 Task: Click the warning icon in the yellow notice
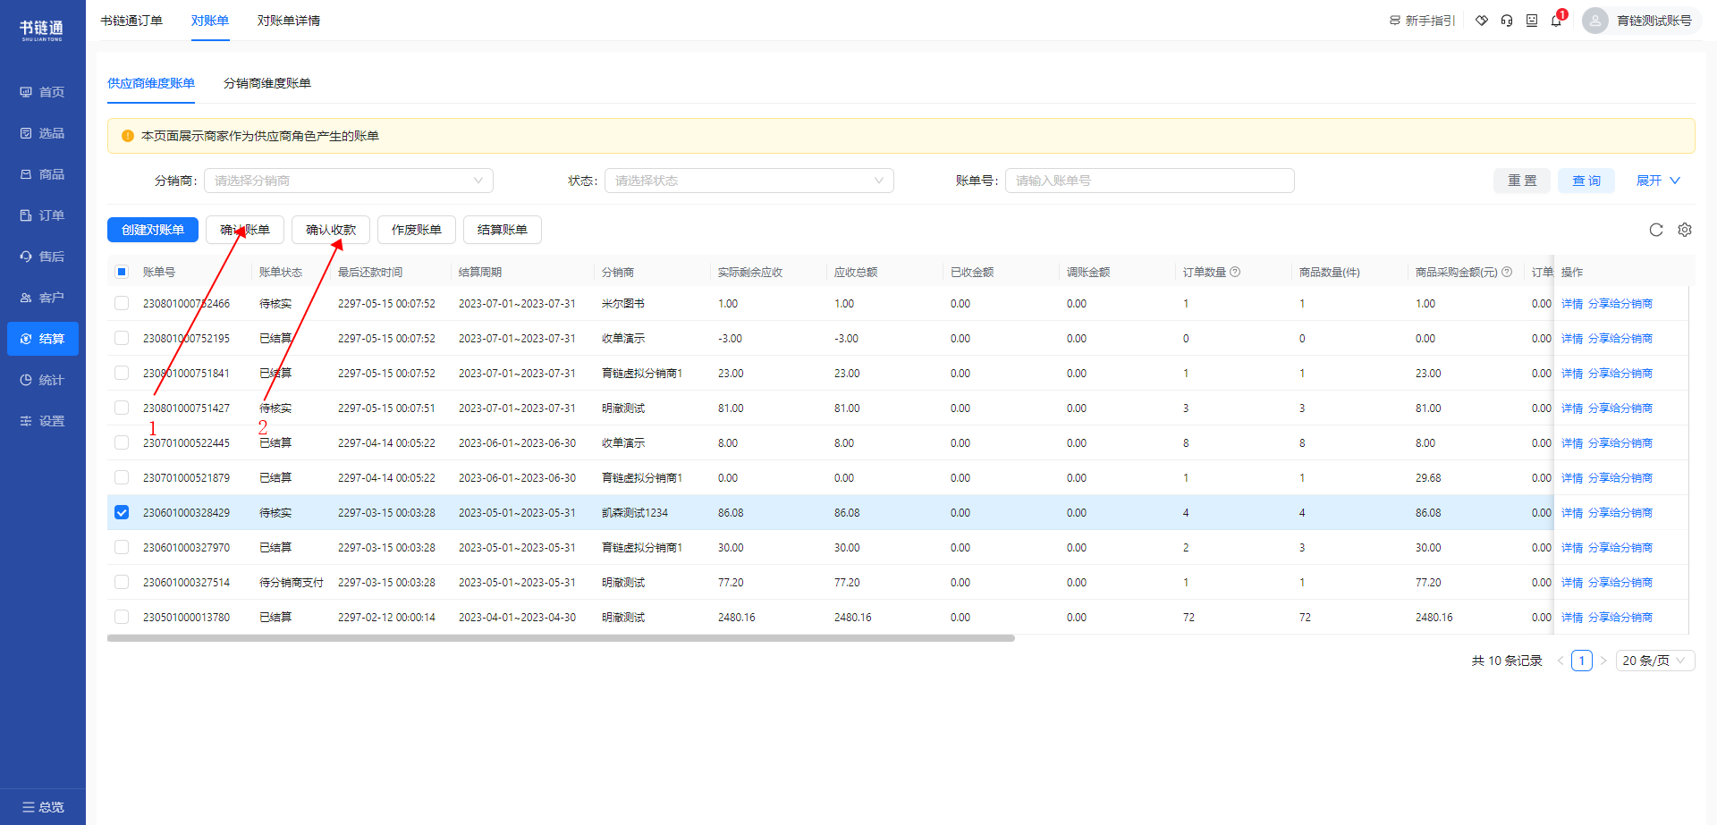(x=128, y=136)
